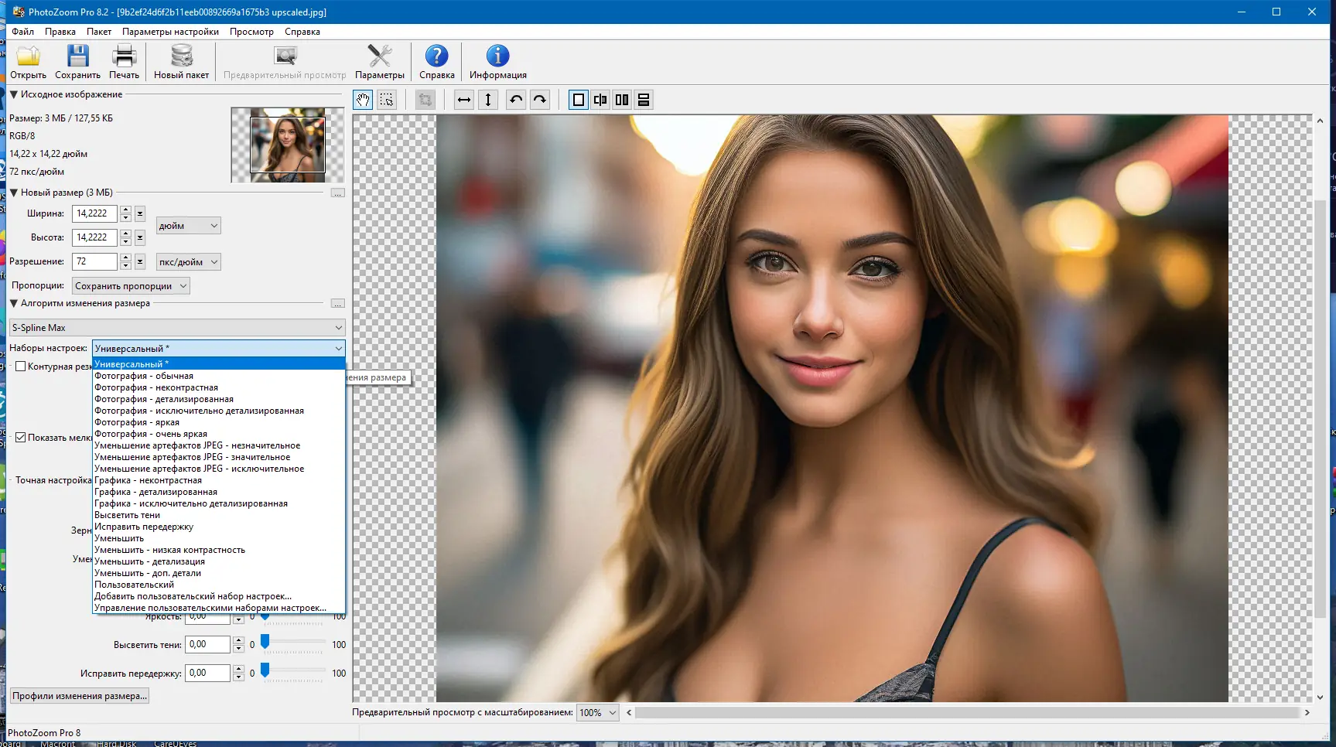Image resolution: width=1336 pixels, height=747 pixels.
Task: Enable the Контурная резкость checkbox
Action: click(x=21, y=367)
